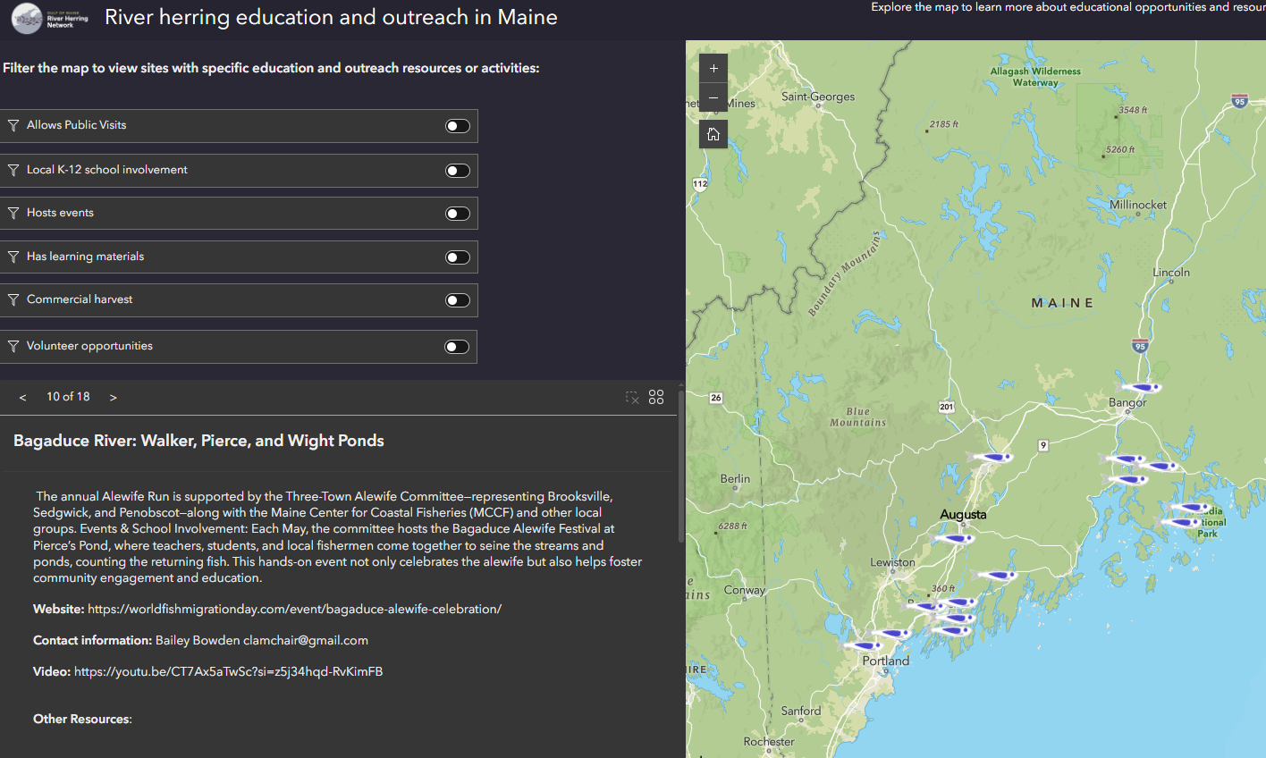
Task: Select the lone fish marker east of Lewiston
Action: point(995,575)
